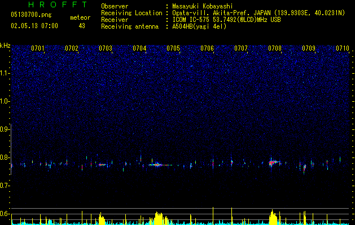Click the 0707 time marker
The height and width of the screenshot is (225, 355).
point(241,48)
